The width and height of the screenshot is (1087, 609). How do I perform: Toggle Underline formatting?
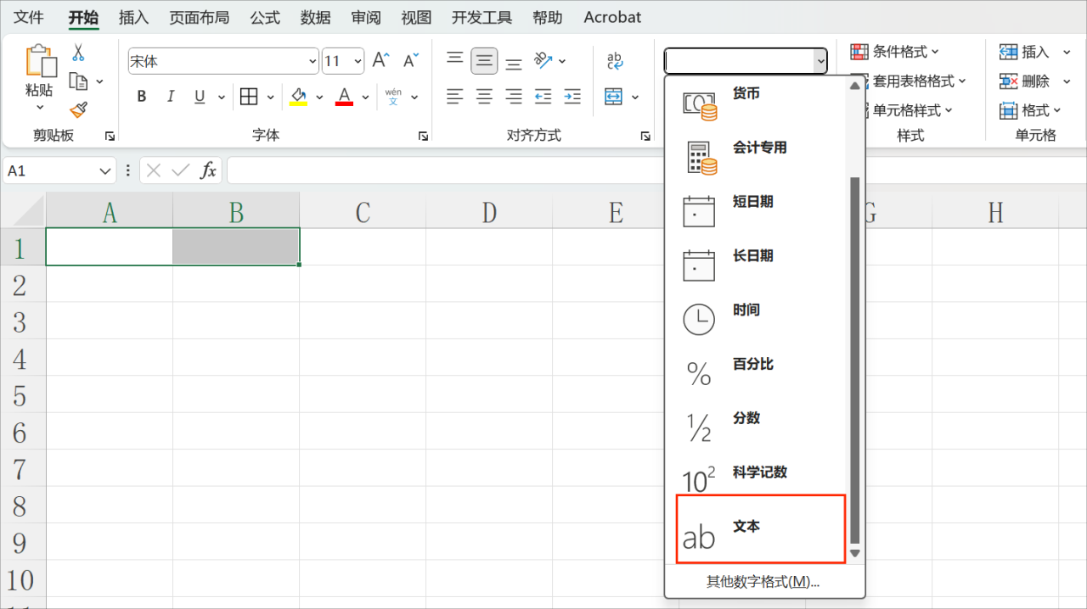point(200,97)
